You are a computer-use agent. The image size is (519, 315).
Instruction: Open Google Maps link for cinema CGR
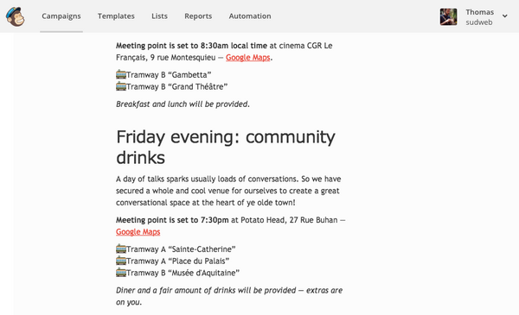point(248,58)
